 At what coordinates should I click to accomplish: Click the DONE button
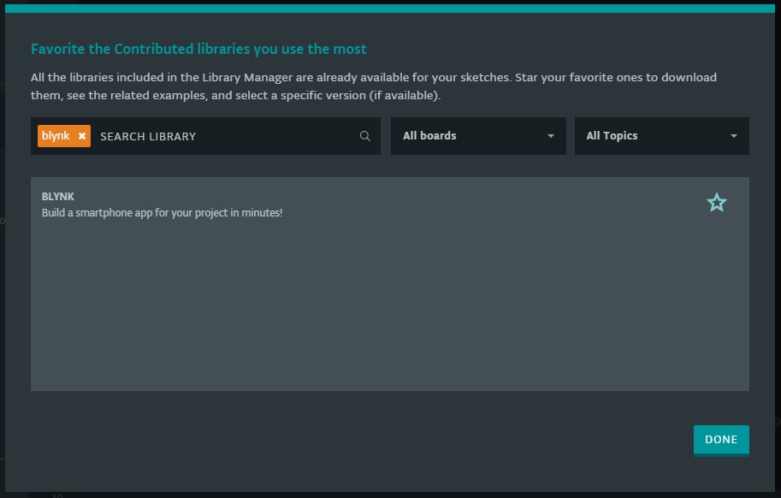[721, 439]
